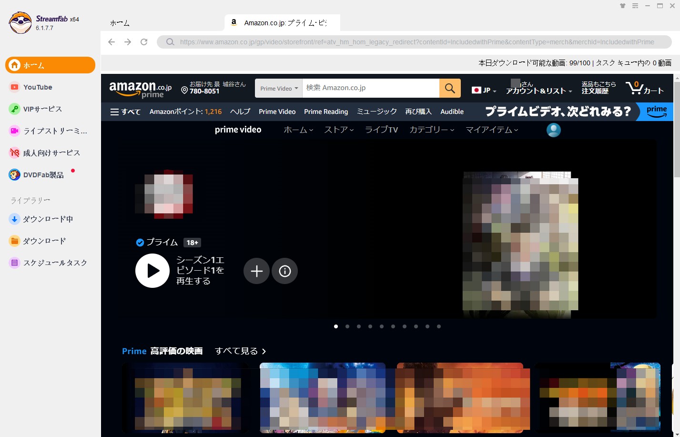Open ミュージック nav link
Screen dimensions: 680x437
(x=376, y=112)
